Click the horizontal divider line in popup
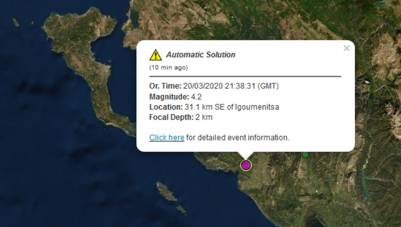Image resolution: width=401 pixels, height=227 pixels. (x=245, y=76)
